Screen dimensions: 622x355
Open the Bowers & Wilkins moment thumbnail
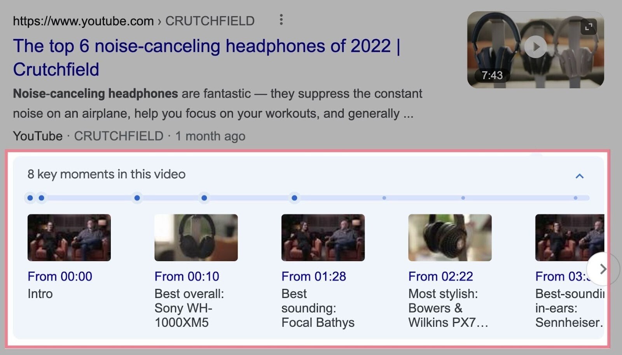[x=450, y=238]
